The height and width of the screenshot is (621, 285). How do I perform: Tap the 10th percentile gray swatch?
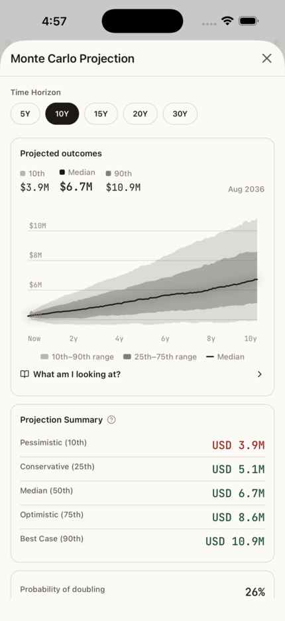pos(23,174)
